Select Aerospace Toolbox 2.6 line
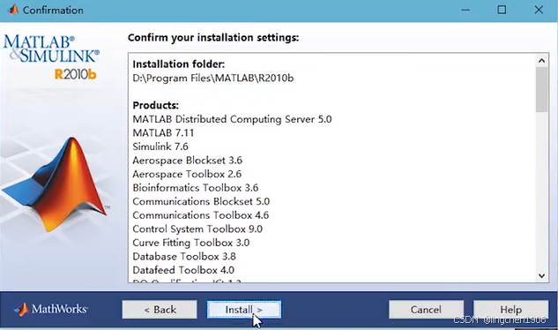 click(187, 174)
